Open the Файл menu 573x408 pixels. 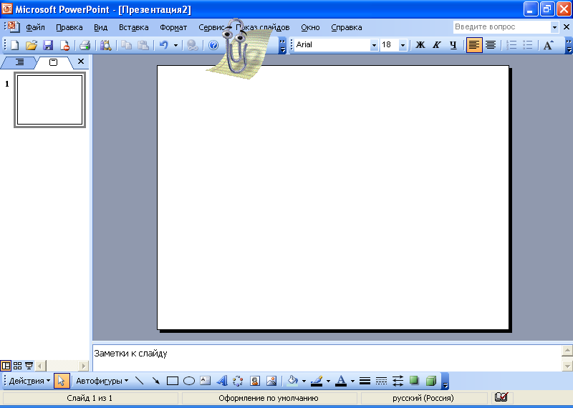coord(35,27)
